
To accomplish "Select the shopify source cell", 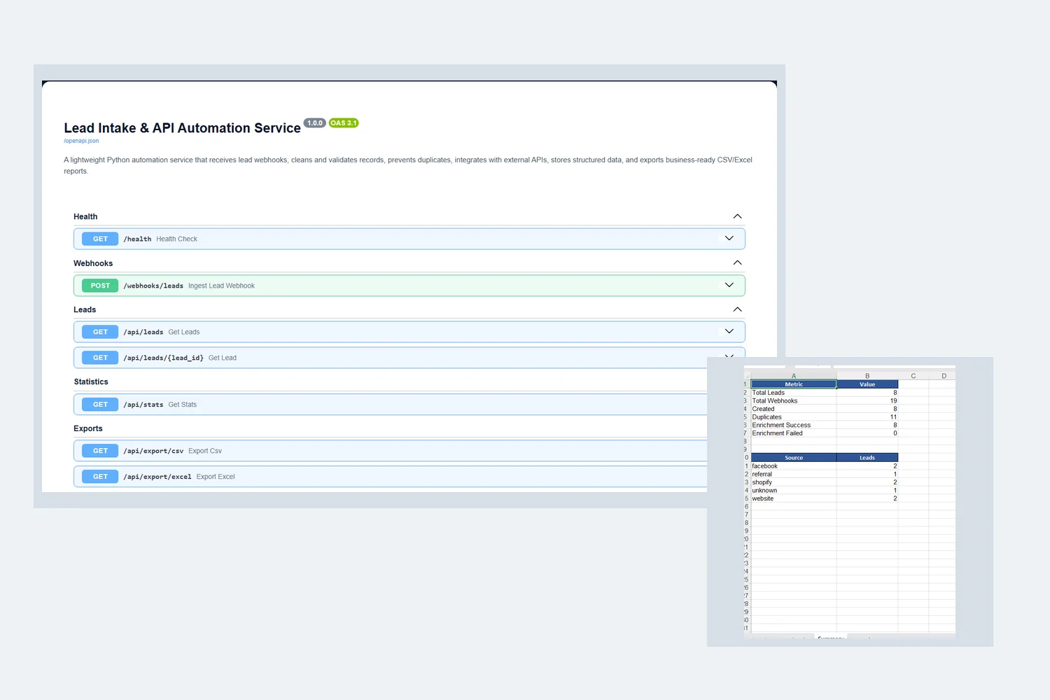I will tap(794, 482).
